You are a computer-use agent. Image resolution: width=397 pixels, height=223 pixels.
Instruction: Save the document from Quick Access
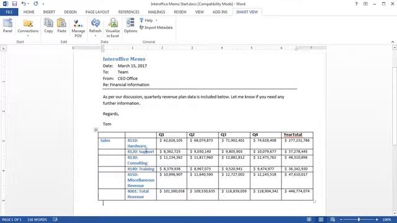pos(14,4)
